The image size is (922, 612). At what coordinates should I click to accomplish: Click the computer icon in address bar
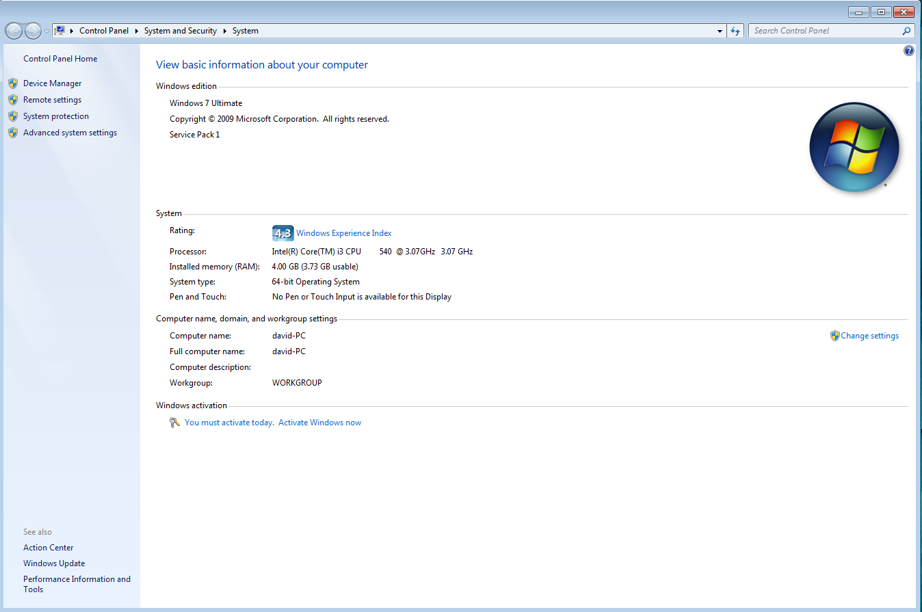click(x=60, y=31)
